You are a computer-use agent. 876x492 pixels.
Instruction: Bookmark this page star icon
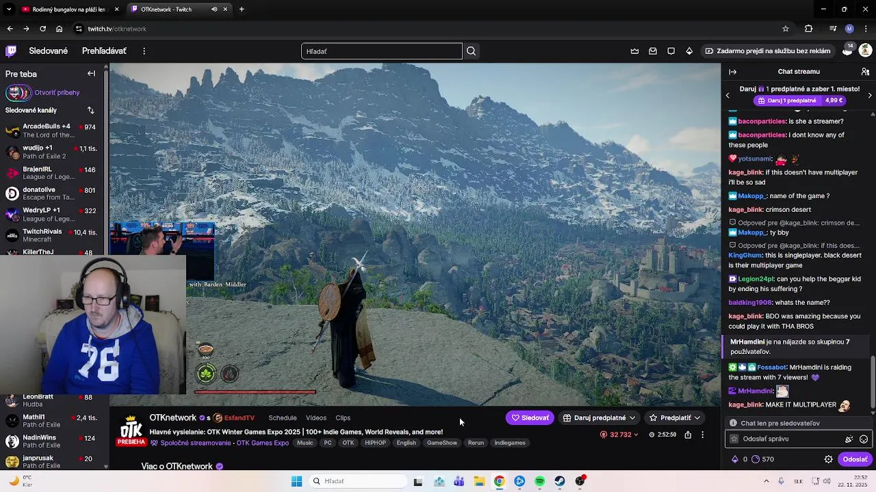[786, 29]
